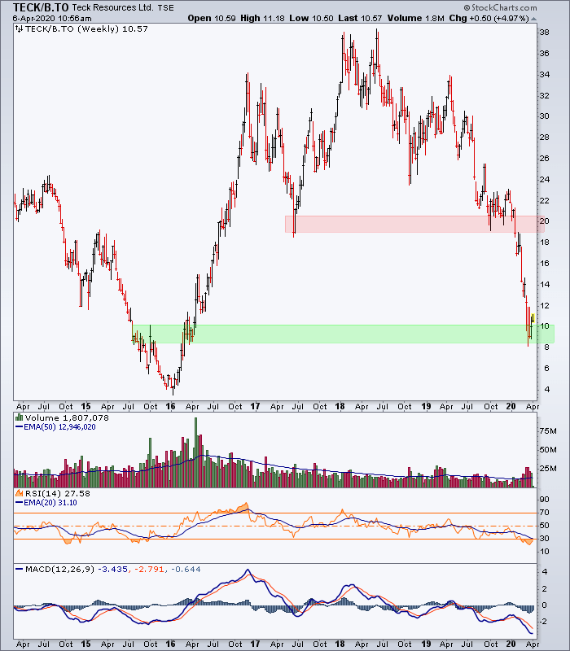Click the Teck Resources Ltd. company name

(113, 7)
